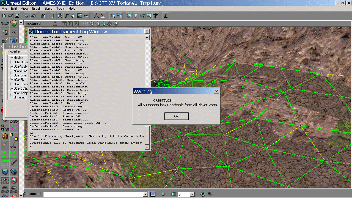
Task: Open the music browser note icon
Action: [67, 16]
